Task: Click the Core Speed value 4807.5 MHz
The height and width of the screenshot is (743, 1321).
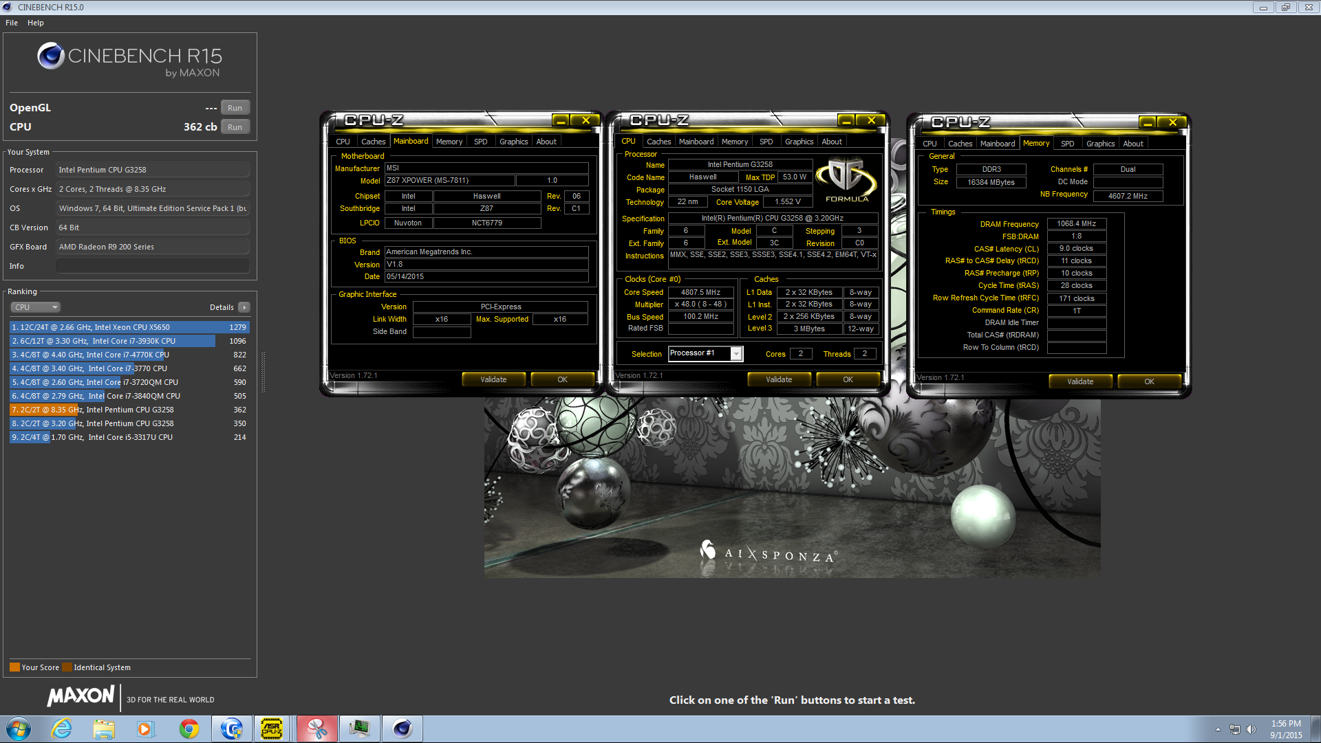Action: [700, 292]
